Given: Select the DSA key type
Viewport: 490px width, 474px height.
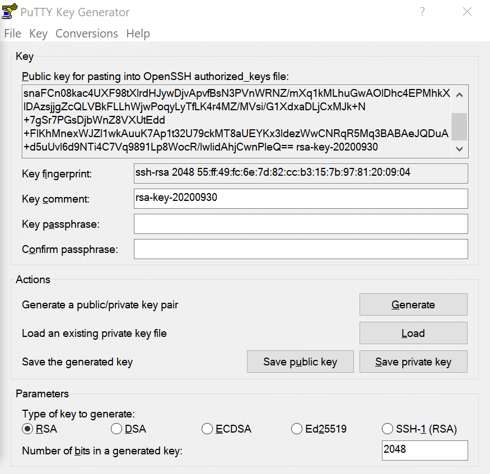Looking at the screenshot, I should click(x=116, y=429).
